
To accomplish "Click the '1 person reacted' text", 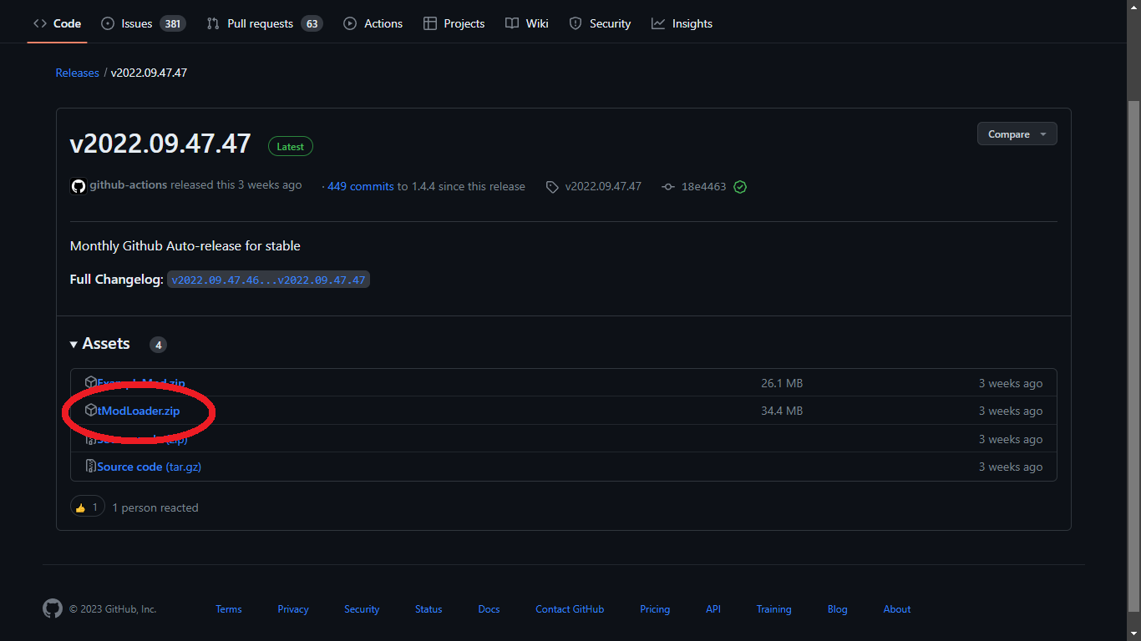I will pyautogui.click(x=155, y=507).
